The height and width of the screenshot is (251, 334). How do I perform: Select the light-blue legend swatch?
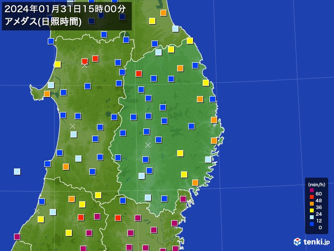(312, 217)
